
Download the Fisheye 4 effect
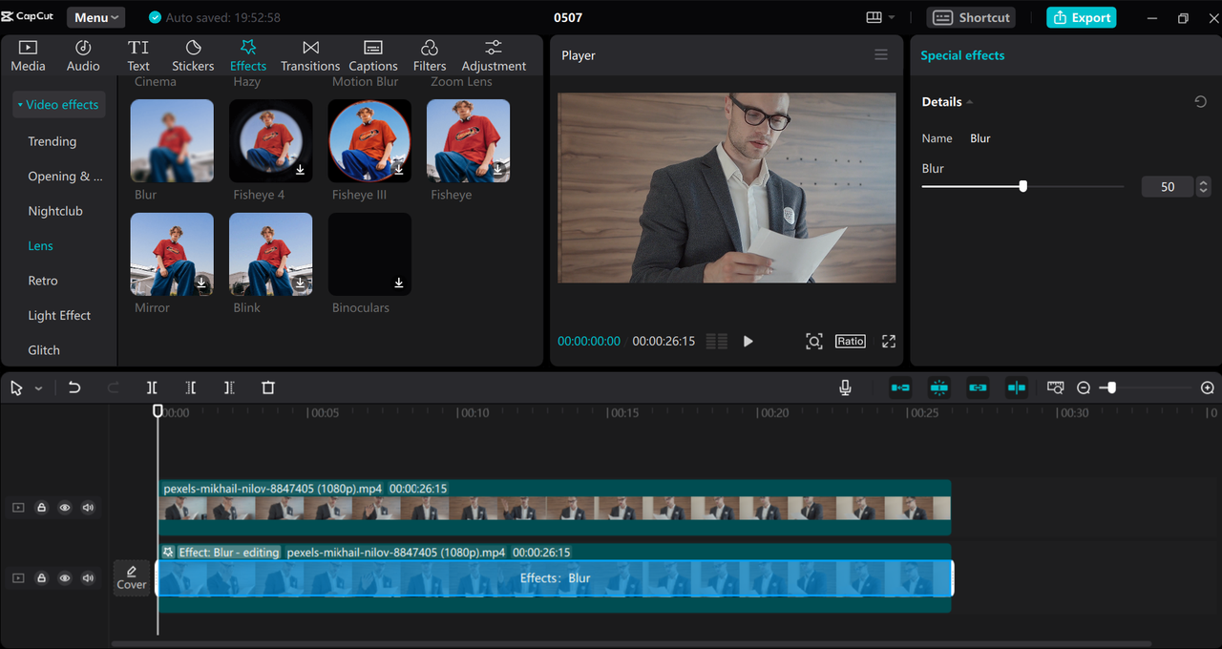pos(300,170)
